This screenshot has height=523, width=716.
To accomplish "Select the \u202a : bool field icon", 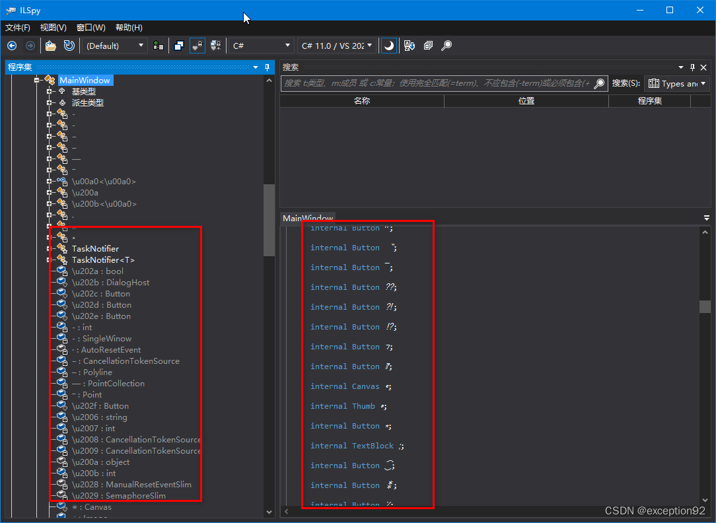I will point(62,271).
